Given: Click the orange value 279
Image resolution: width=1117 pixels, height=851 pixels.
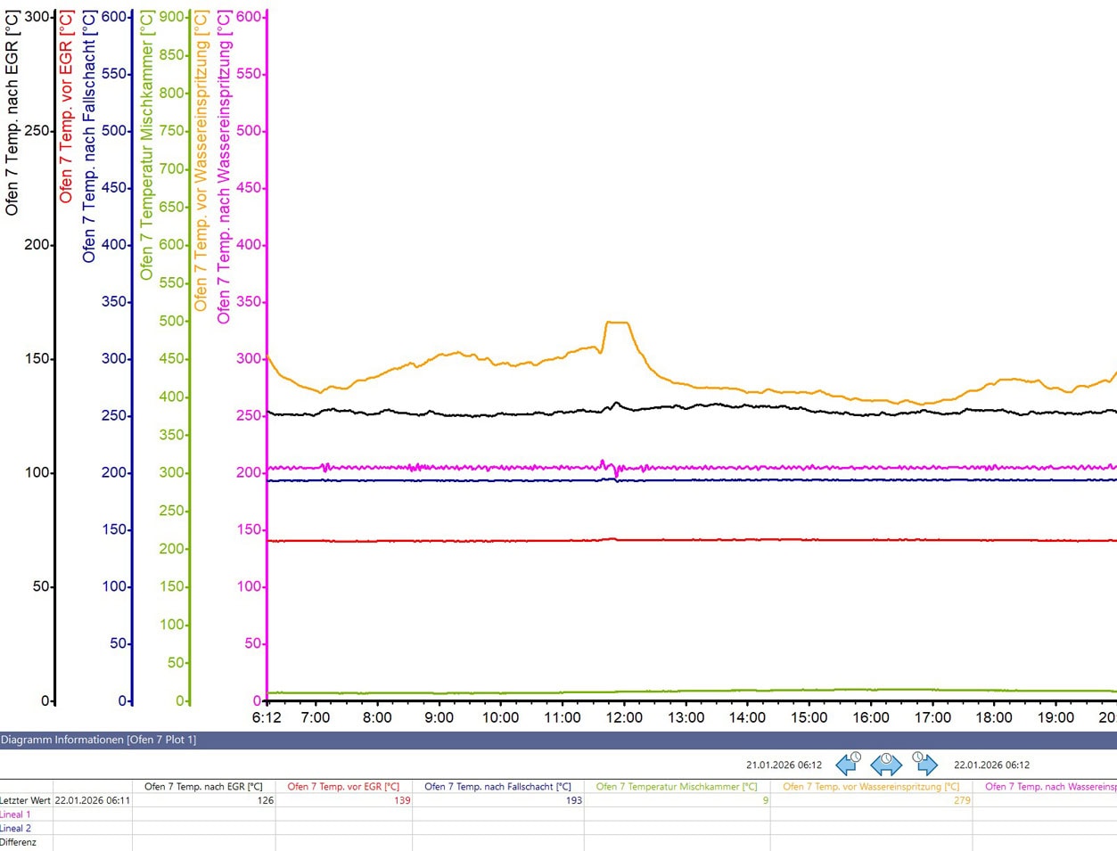Looking at the screenshot, I should (962, 800).
